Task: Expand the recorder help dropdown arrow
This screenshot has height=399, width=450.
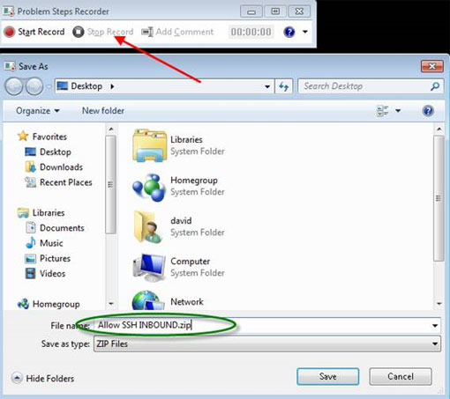Action: [x=305, y=32]
